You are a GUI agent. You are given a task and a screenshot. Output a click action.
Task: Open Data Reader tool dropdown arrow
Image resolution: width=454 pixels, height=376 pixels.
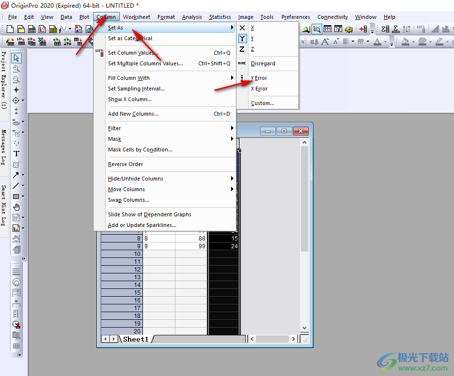click(x=23, y=101)
